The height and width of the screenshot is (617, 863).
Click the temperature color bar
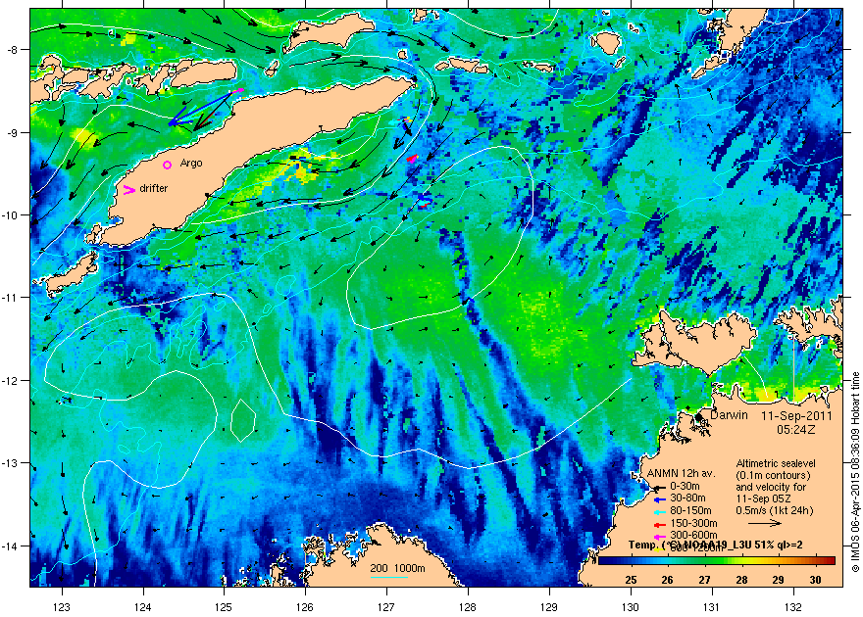[717, 560]
